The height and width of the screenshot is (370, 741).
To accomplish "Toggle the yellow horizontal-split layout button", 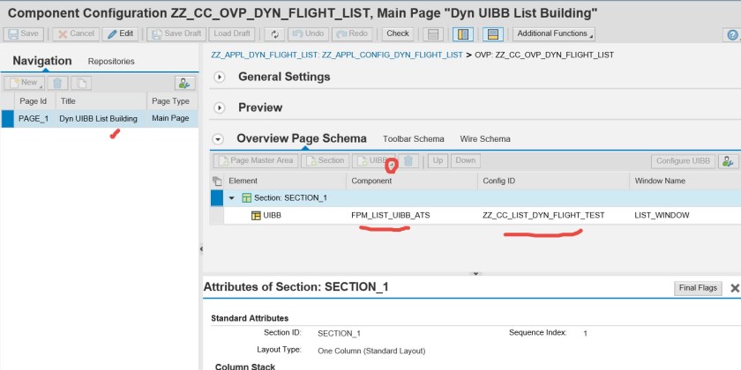I will tap(494, 33).
